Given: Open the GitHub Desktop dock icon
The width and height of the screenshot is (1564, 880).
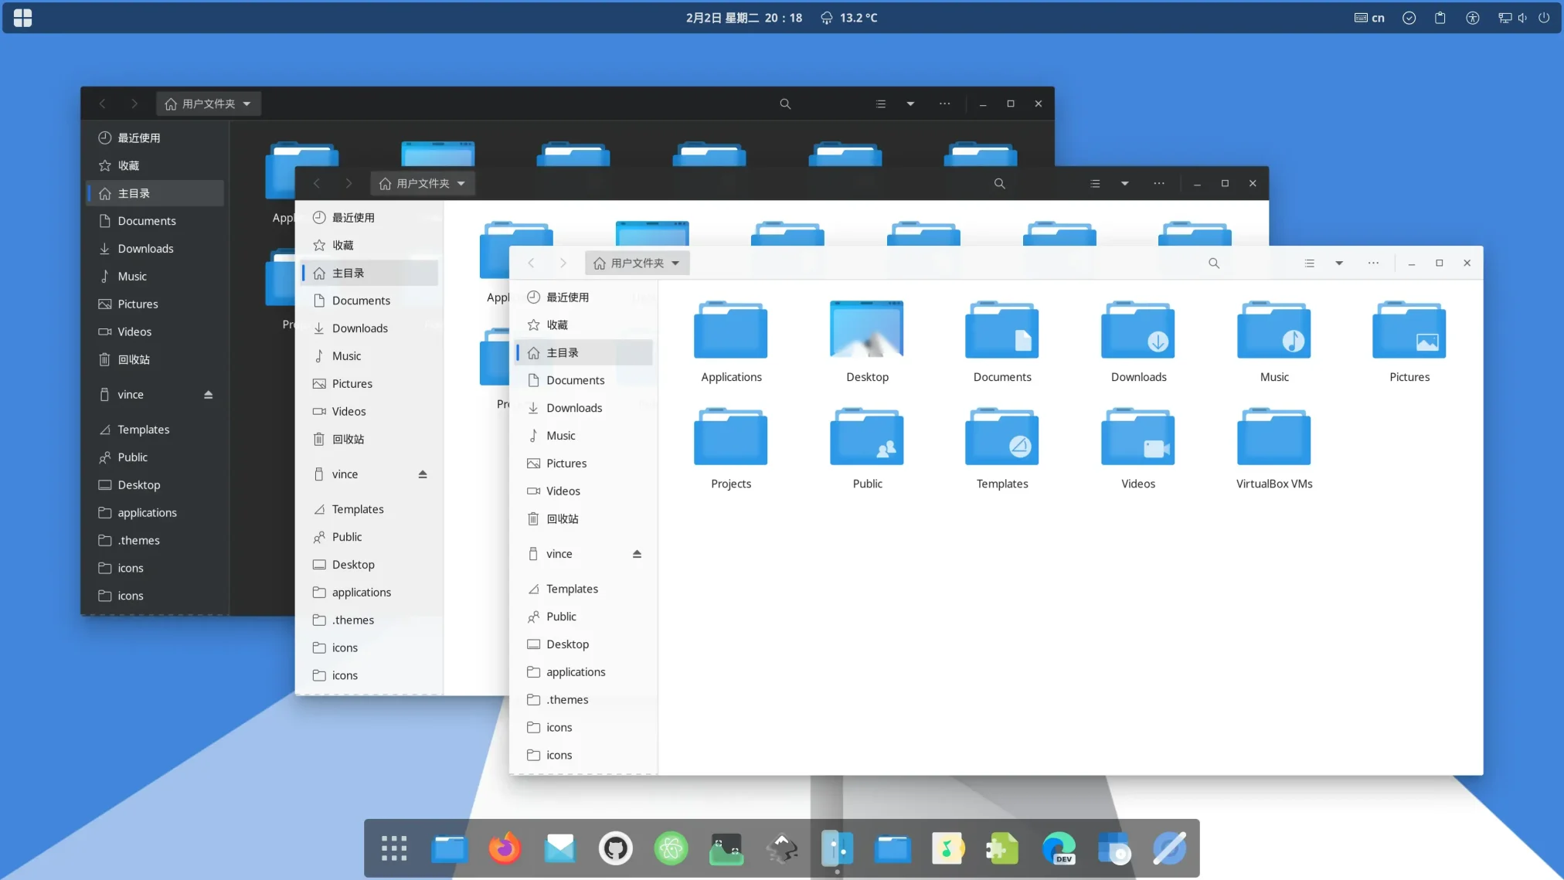Looking at the screenshot, I should pos(614,848).
